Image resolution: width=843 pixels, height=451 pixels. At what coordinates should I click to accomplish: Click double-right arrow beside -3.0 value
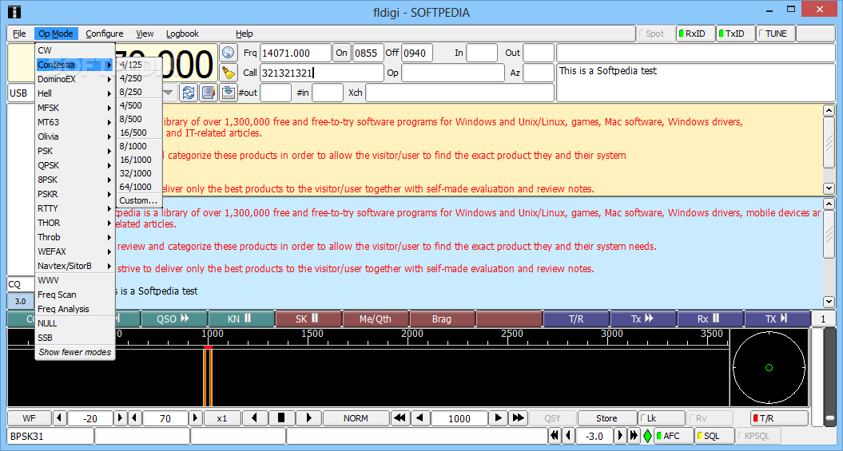click(x=634, y=436)
